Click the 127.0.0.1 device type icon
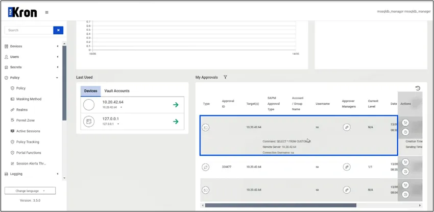This screenshot has height=212, width=434. coord(88,122)
